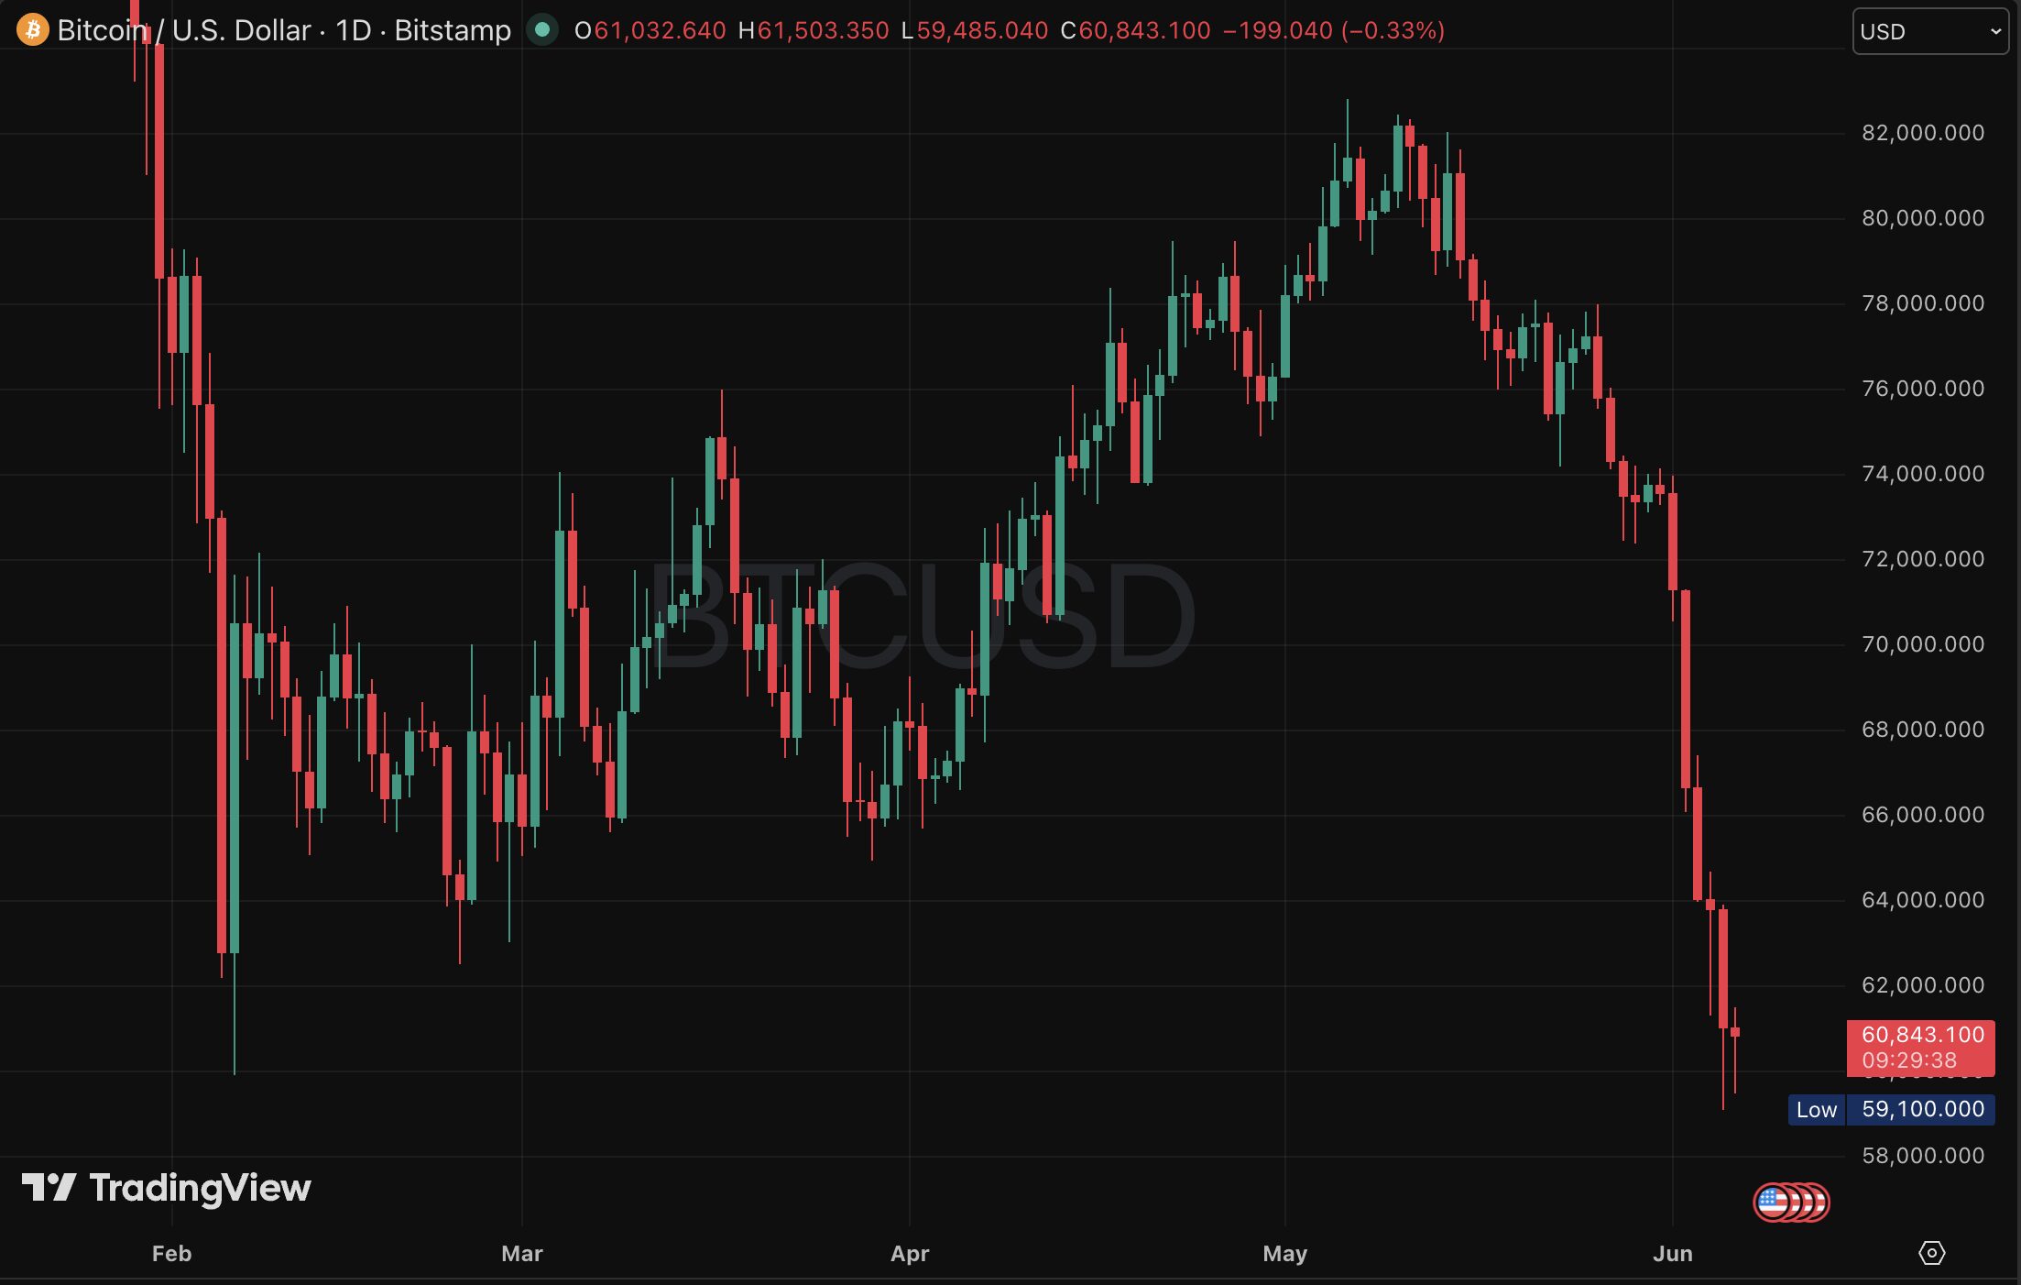Click the change value −199.040 (−0.33%)
2021x1285 pixels.
click(x=1334, y=30)
